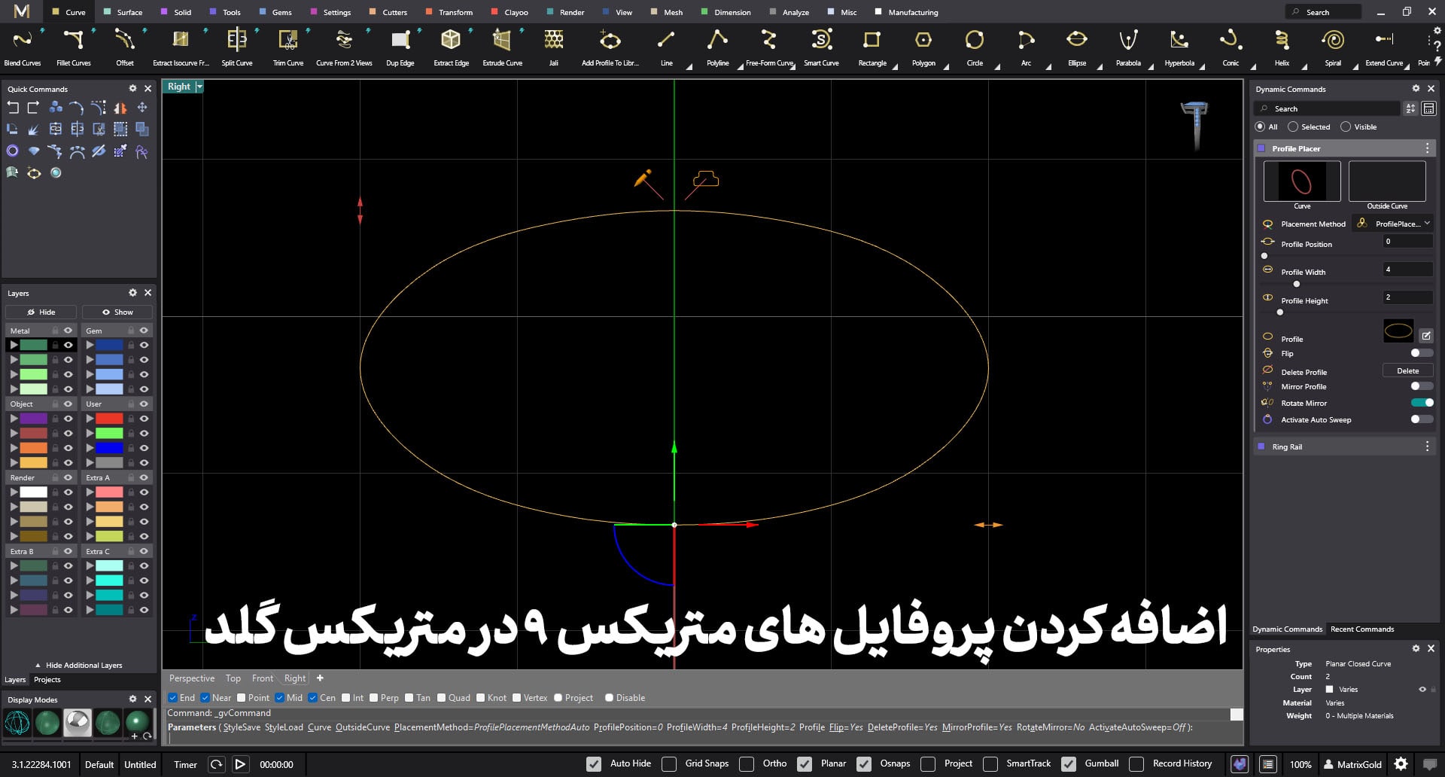Click the Fillet Curves tool icon

tap(73, 41)
